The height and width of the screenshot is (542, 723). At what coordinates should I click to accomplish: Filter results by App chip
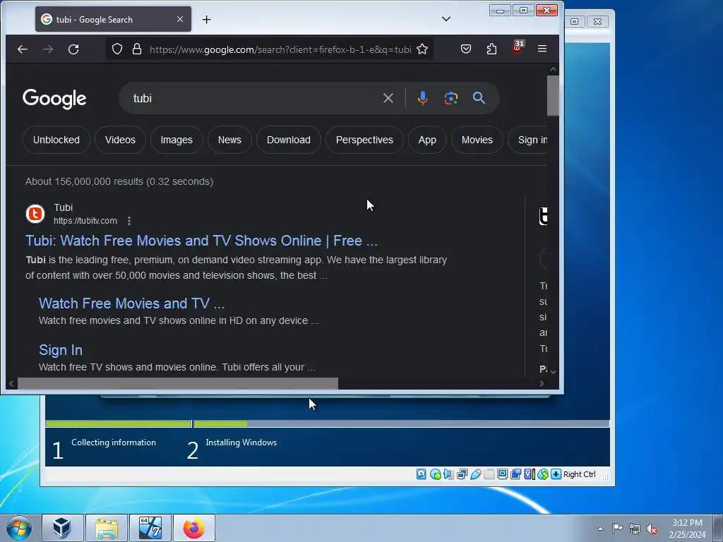427,140
